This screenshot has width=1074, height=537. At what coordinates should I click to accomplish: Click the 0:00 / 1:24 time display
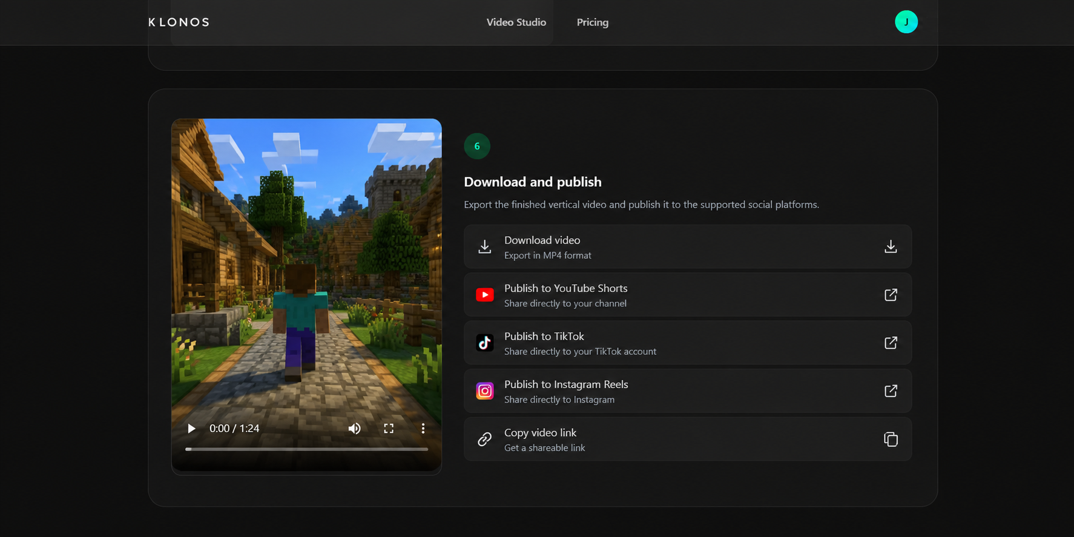234,429
